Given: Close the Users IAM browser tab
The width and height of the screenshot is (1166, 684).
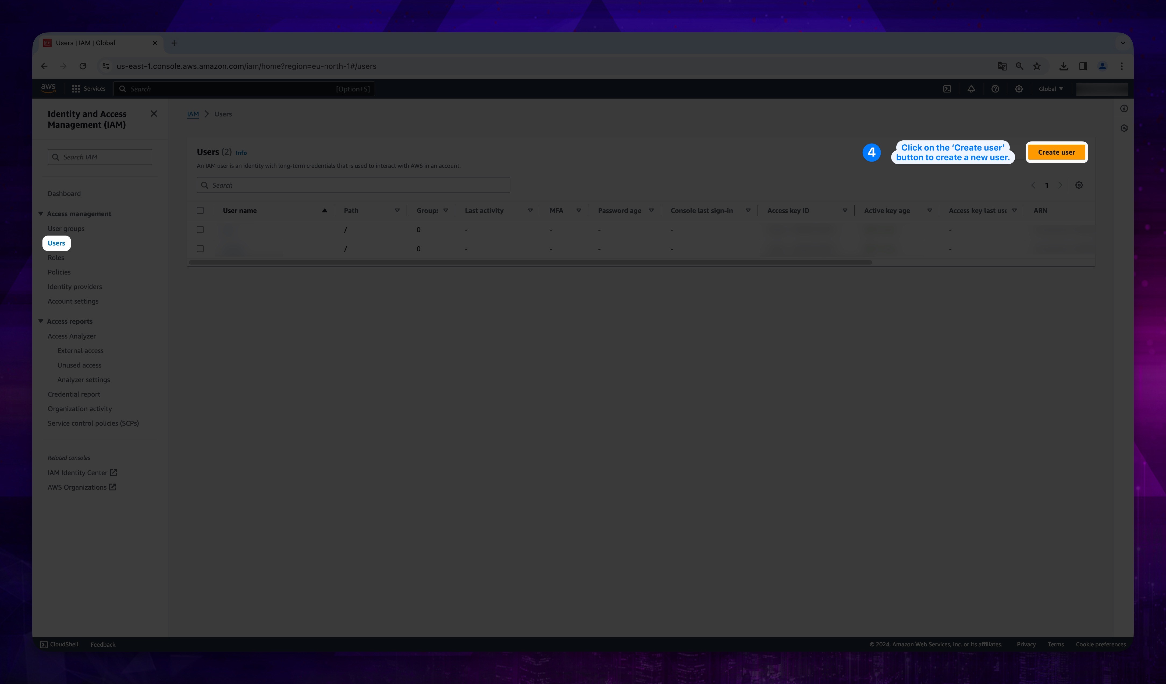Looking at the screenshot, I should (155, 43).
